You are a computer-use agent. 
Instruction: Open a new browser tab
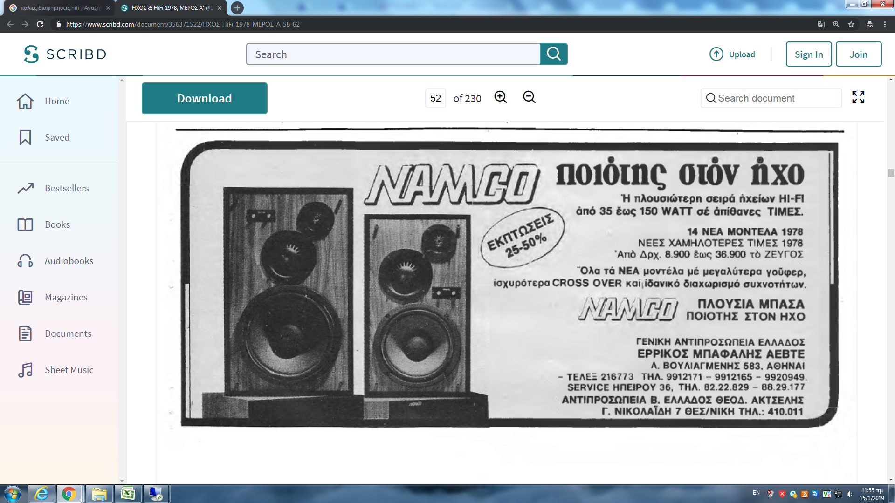[x=237, y=8]
